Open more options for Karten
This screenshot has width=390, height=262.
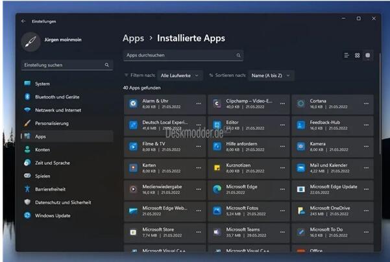tap(199, 168)
